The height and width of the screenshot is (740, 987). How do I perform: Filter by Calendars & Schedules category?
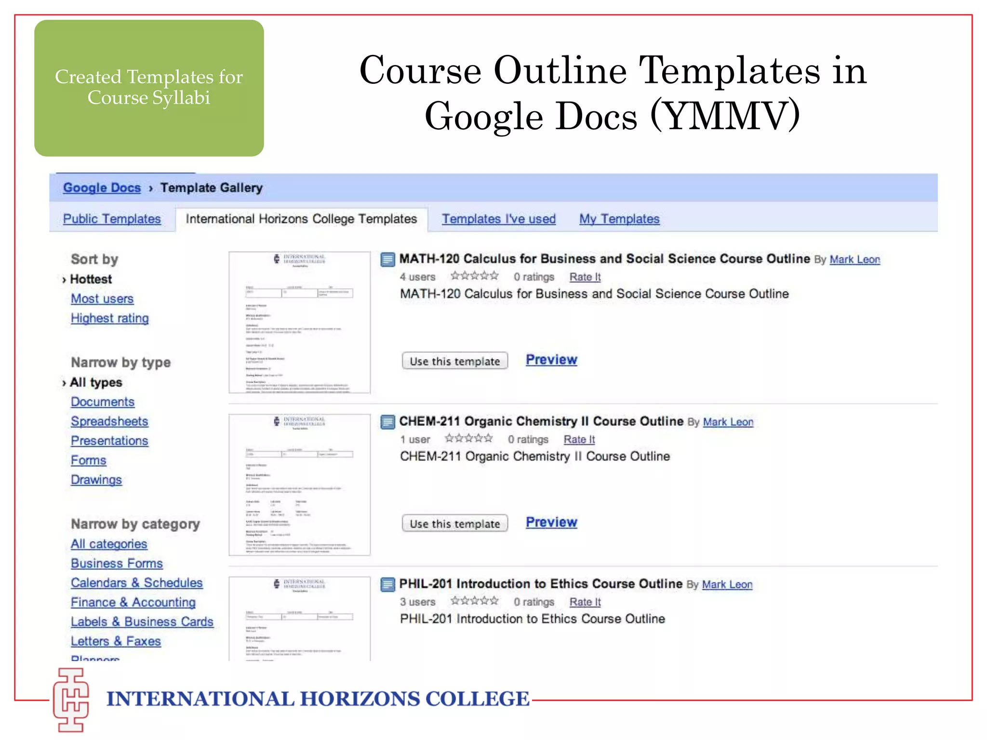tap(136, 583)
